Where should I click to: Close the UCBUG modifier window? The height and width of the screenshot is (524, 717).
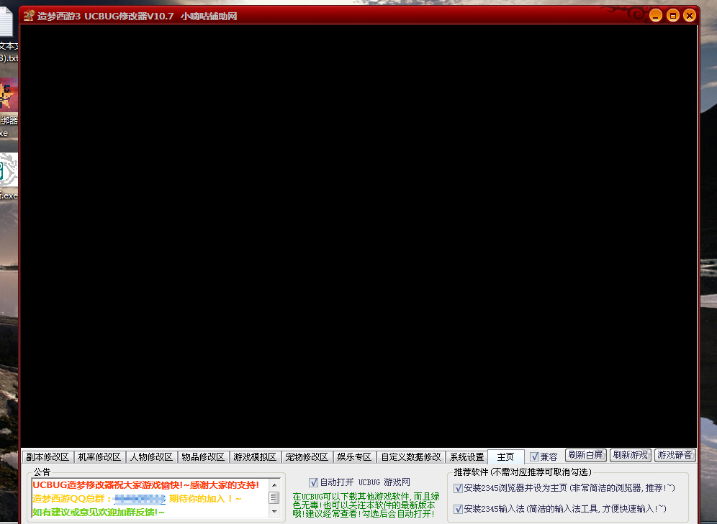coord(690,15)
